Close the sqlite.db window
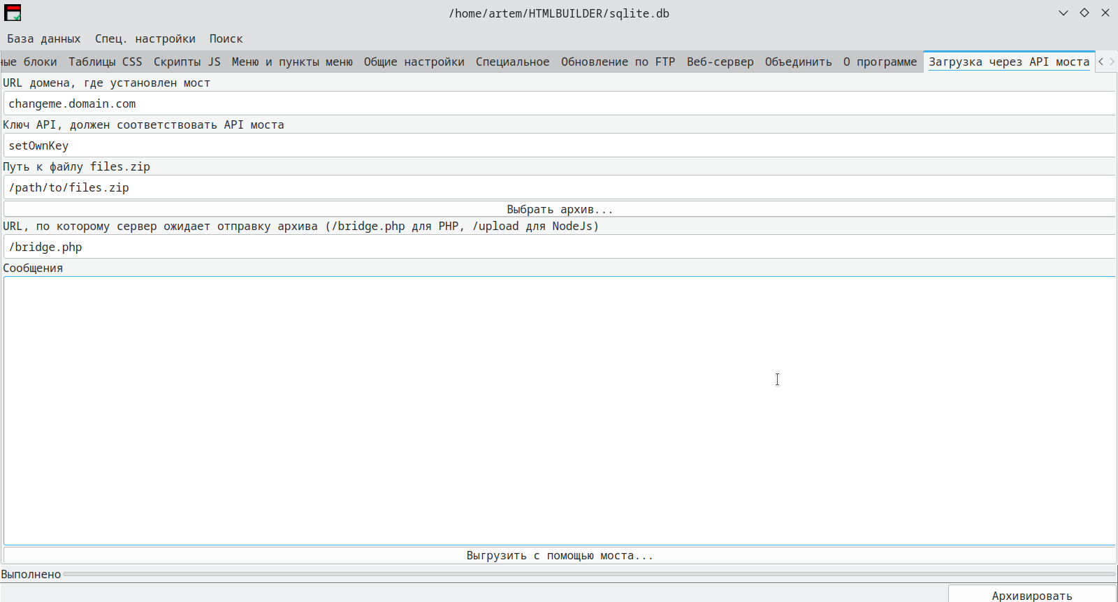The width and height of the screenshot is (1118, 602). coord(1105,13)
